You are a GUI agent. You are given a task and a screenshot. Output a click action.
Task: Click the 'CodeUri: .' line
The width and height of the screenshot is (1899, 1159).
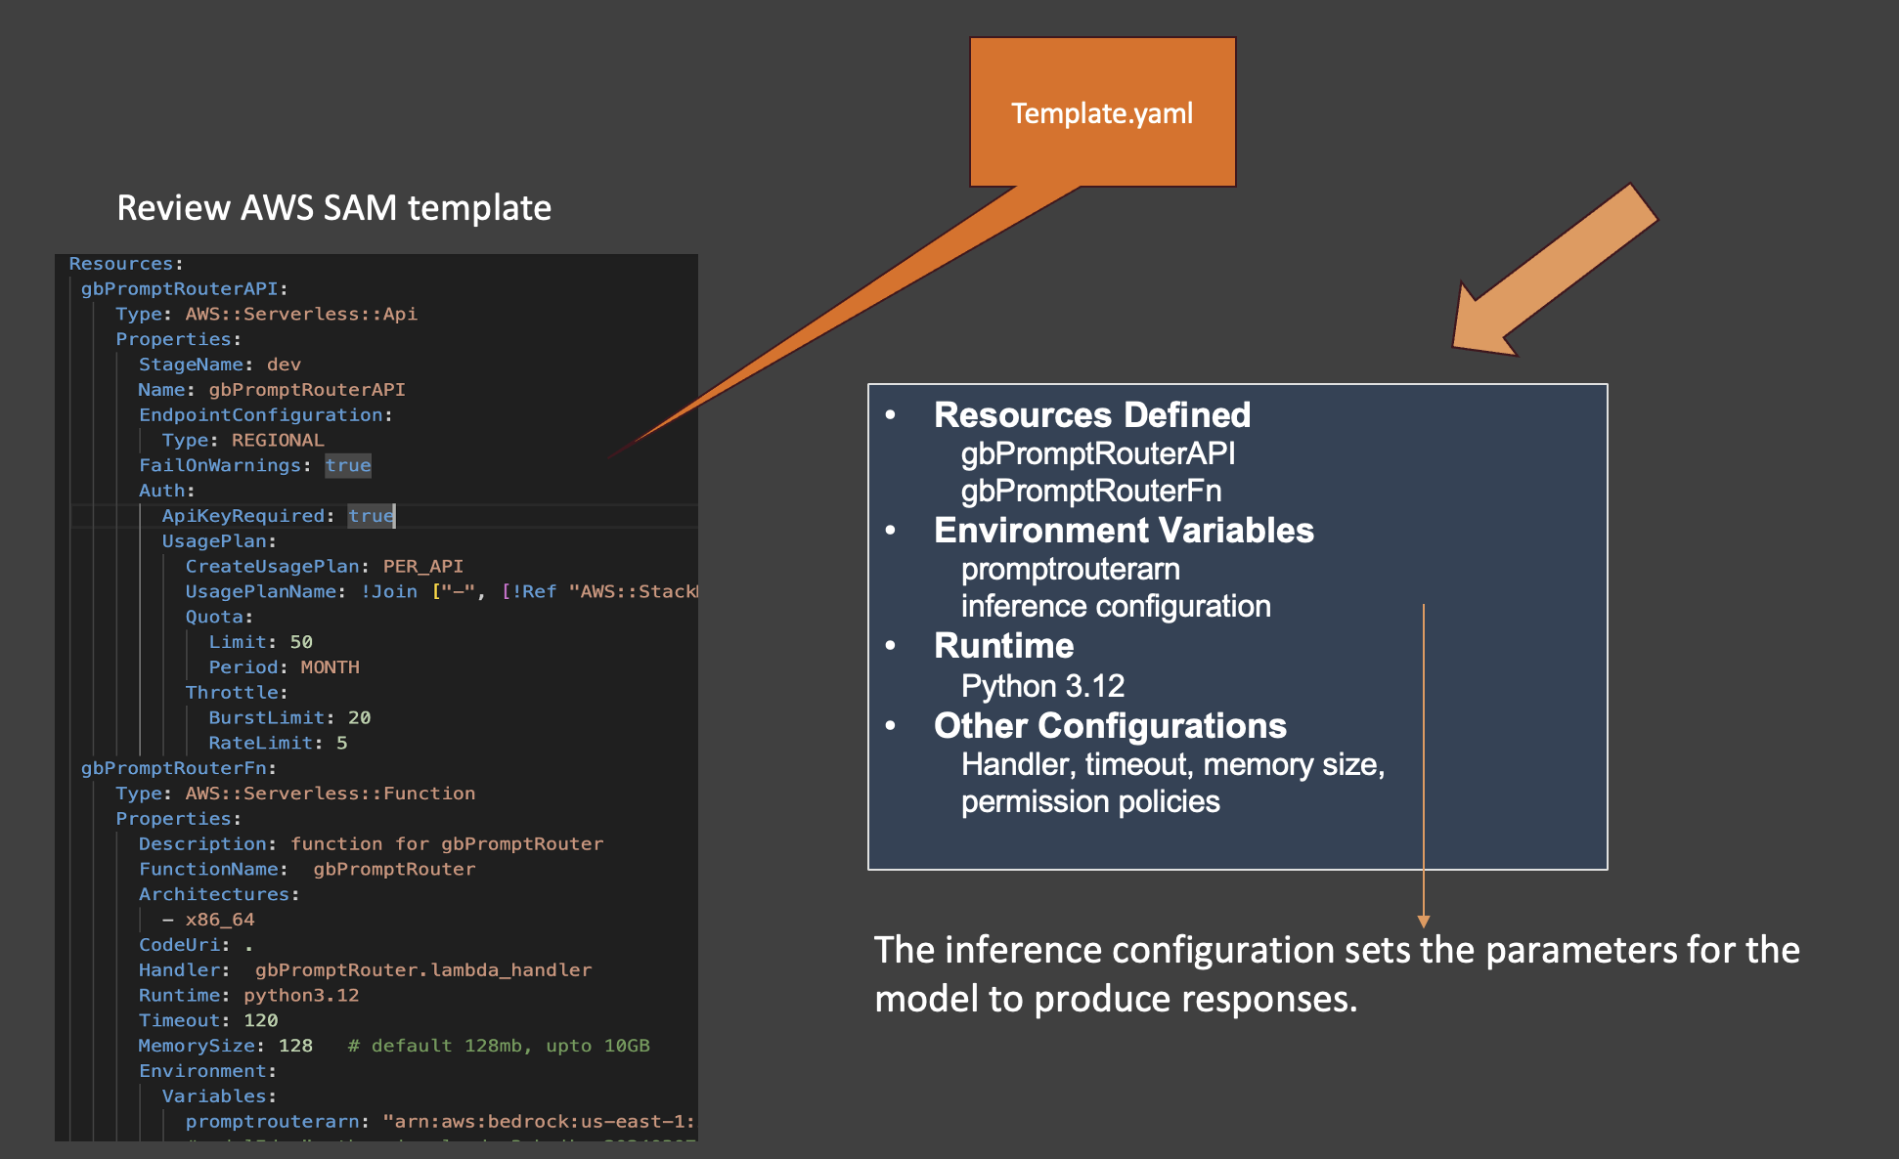coord(197,945)
